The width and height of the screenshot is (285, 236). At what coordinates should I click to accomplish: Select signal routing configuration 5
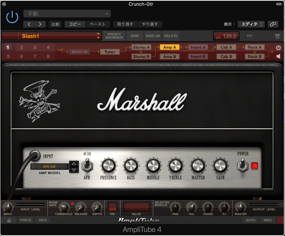coord(8,56)
